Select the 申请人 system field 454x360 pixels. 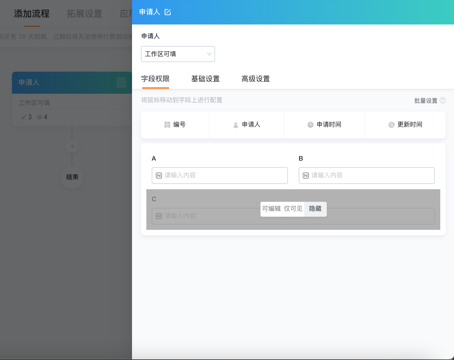pos(247,125)
